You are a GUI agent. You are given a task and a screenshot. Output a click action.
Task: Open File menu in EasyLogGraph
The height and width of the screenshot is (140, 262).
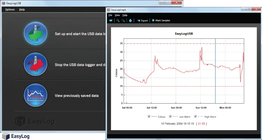(110, 15)
